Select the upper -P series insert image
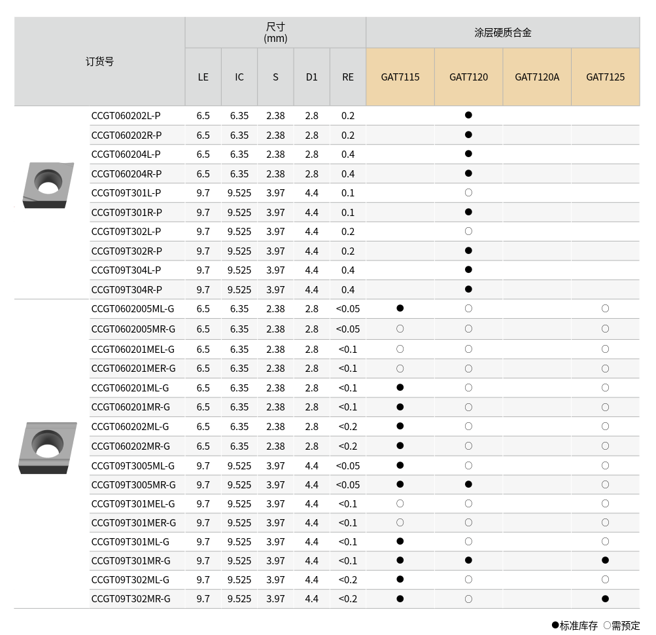 tap(44, 185)
